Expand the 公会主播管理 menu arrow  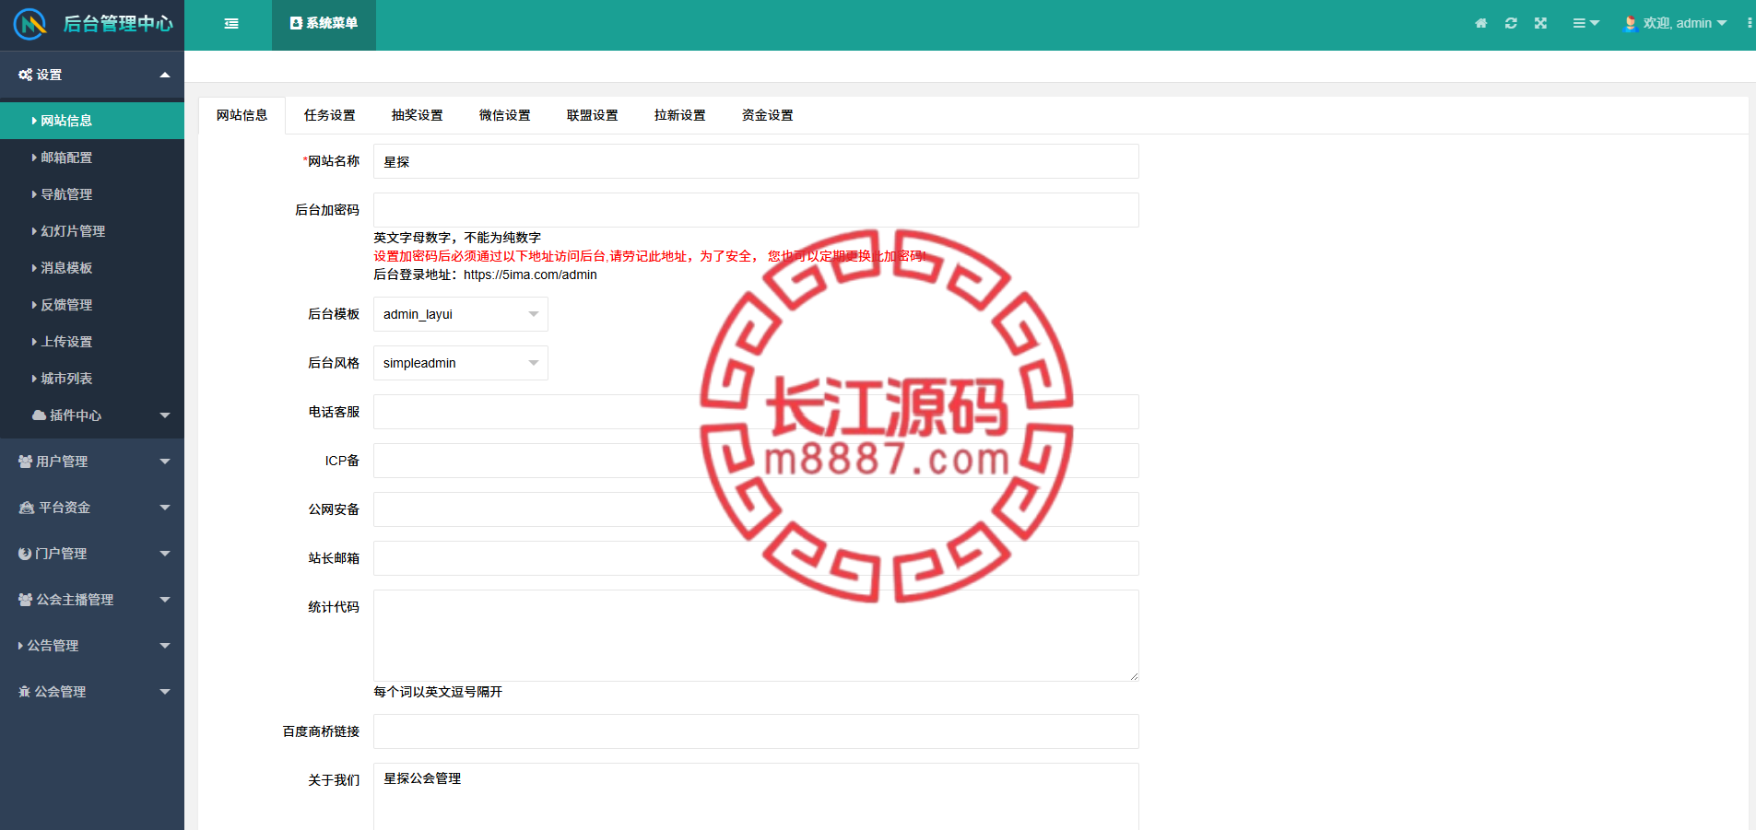[x=165, y=600]
